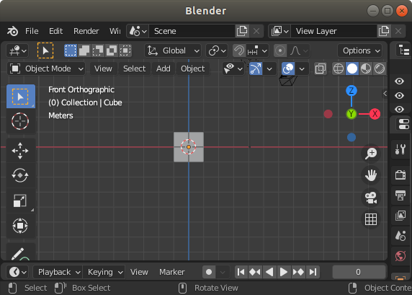
Task: Set selection mode to extend
Action: click(84, 50)
